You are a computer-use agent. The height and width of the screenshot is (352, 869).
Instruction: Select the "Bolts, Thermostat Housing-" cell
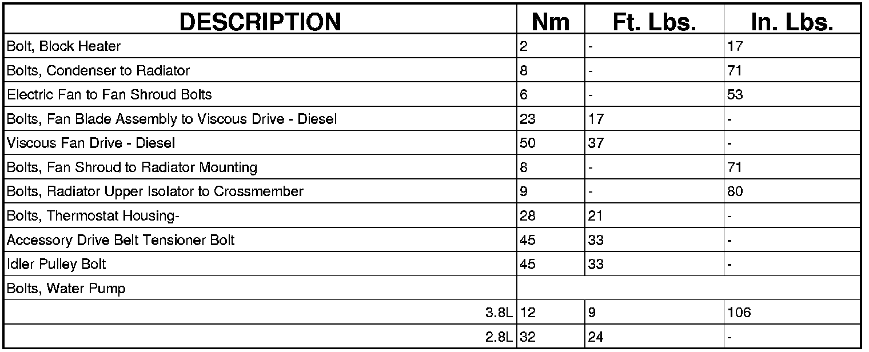point(94,216)
